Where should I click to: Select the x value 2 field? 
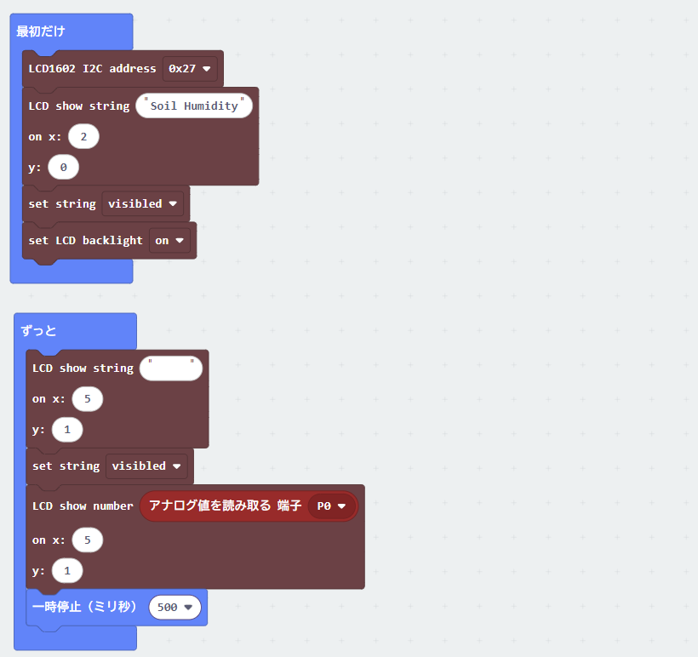coord(83,137)
